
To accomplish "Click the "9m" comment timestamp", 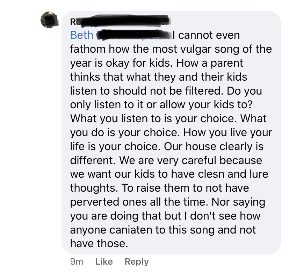I will coord(77,261).
